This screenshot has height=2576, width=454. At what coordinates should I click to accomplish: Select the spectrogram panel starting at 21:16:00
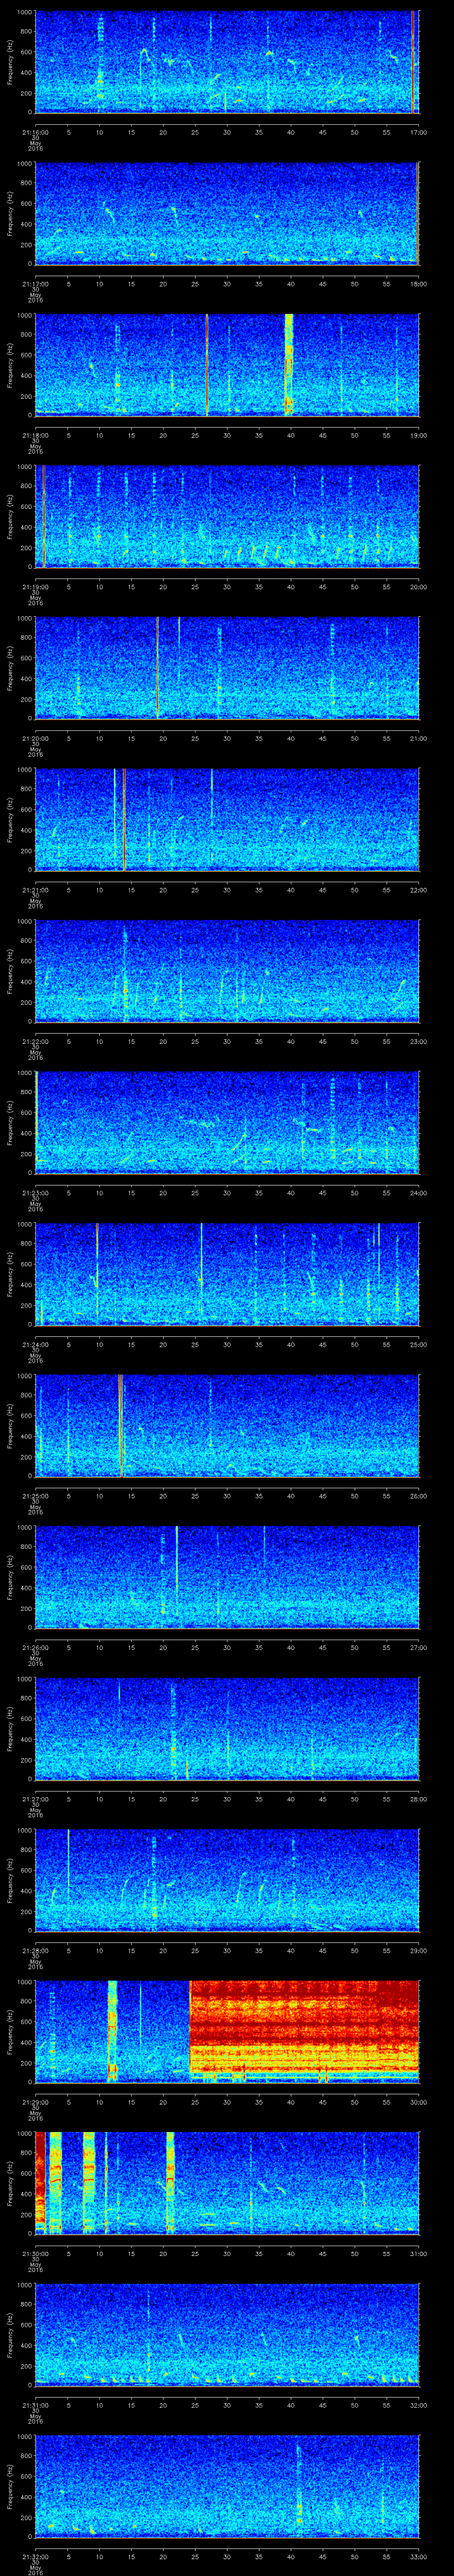pos(227,62)
